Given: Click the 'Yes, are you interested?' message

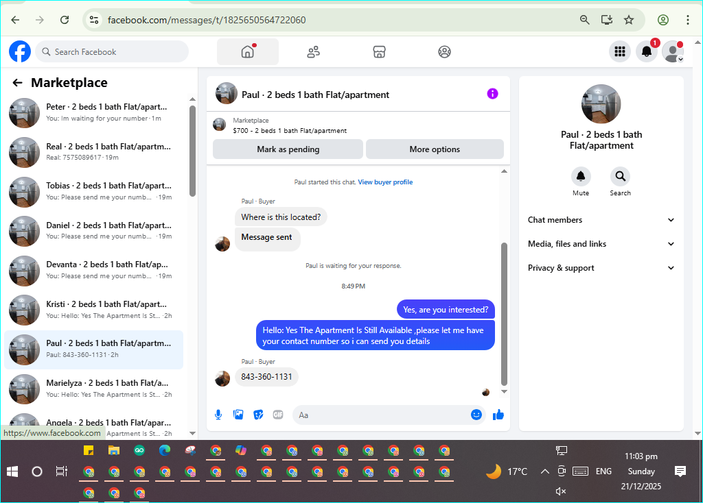Looking at the screenshot, I should (x=445, y=310).
